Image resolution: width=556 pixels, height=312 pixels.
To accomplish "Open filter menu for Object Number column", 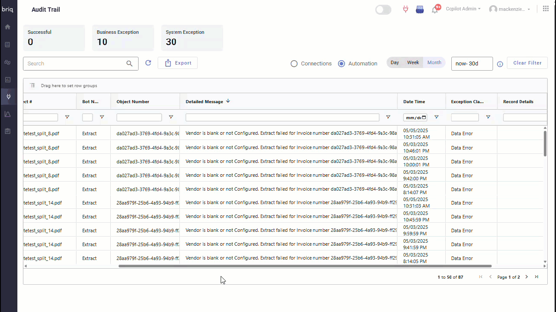I will [171, 117].
